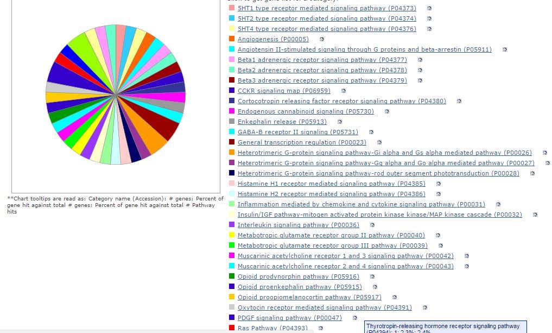Click the icon beside Inflammation mediated by chemokine pathway
Viewport: 552px width, 333px height.
point(498,204)
